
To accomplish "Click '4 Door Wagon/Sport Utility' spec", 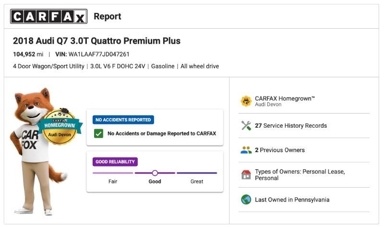I will pyautogui.click(x=48, y=66).
